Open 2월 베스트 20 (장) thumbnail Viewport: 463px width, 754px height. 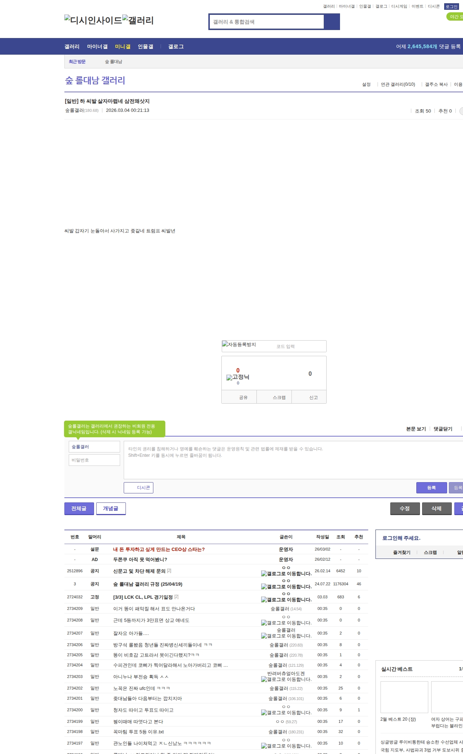pyautogui.click(x=404, y=697)
